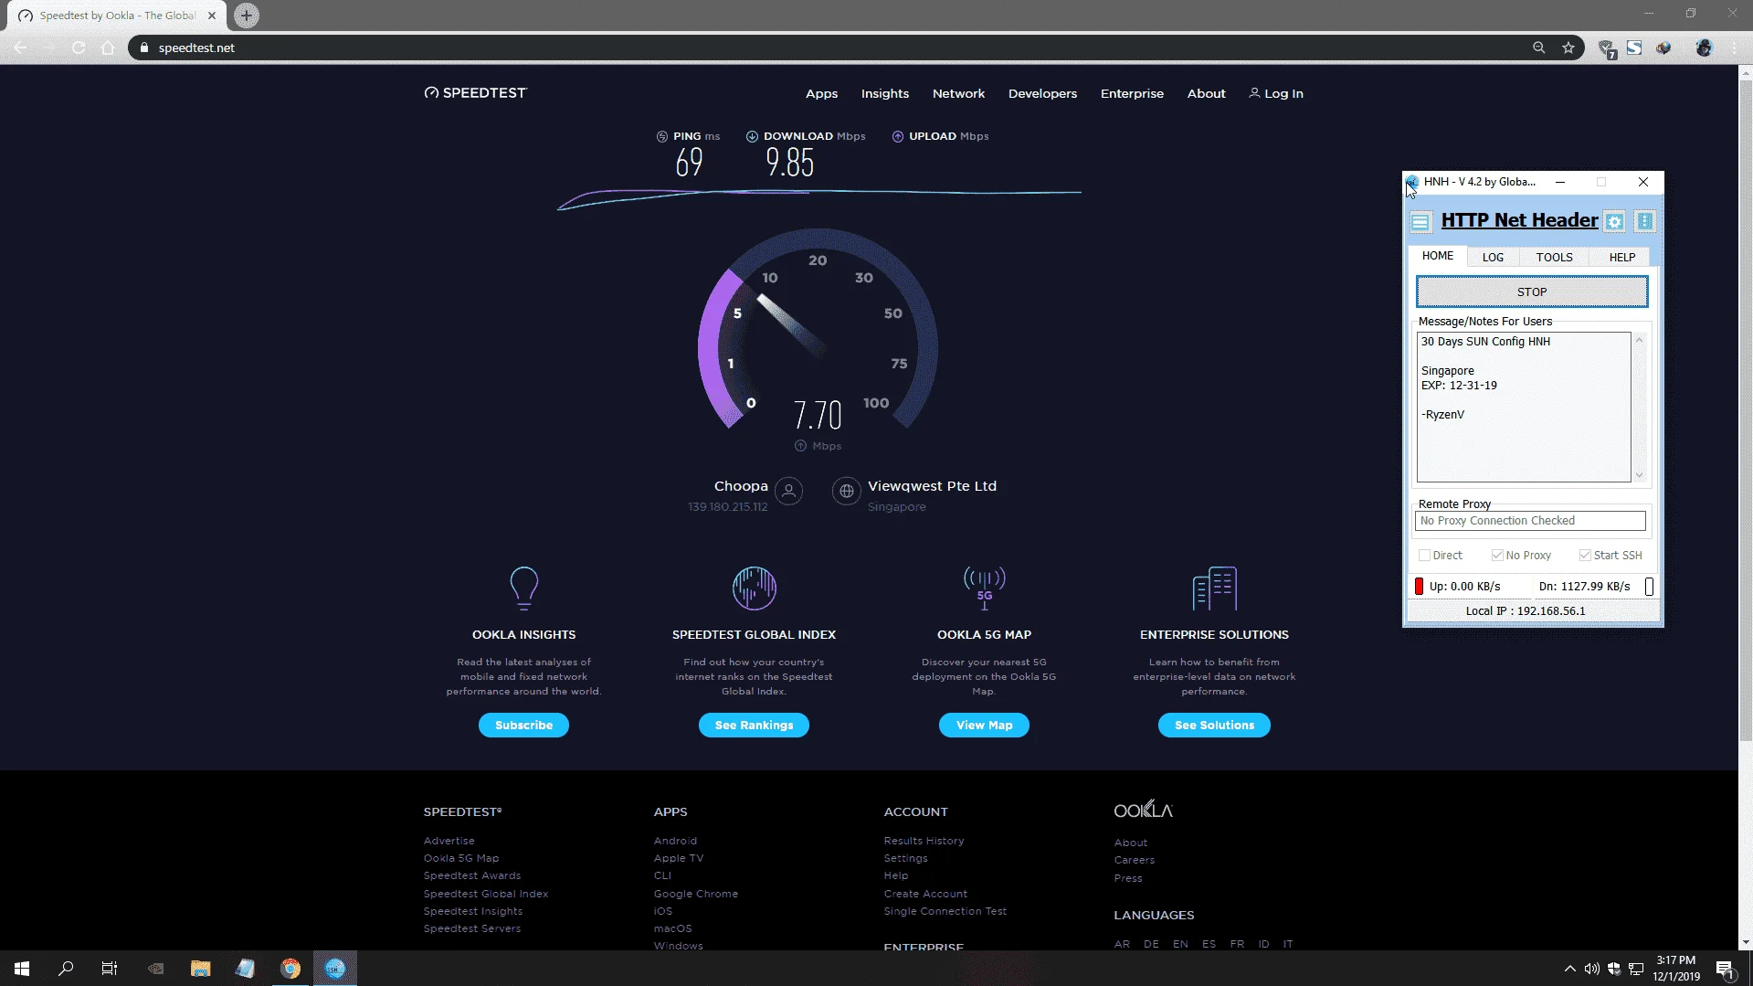Image resolution: width=1753 pixels, height=986 pixels.
Task: Click the Enterprise Solutions buildings icon
Action: pyautogui.click(x=1215, y=588)
